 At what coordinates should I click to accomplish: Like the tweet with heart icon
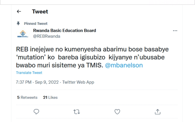pyautogui.click(x=117, y=112)
